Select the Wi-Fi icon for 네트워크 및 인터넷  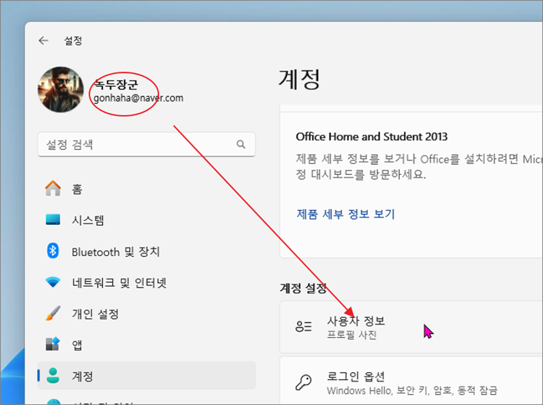coord(53,283)
